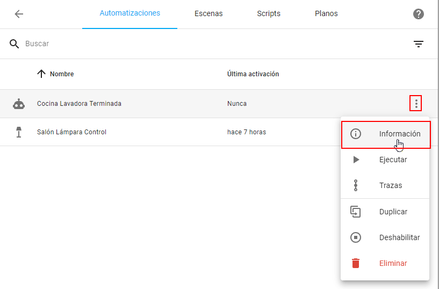The height and width of the screenshot is (289, 439).
Task: Switch to the Escenas tab
Action: point(208,14)
